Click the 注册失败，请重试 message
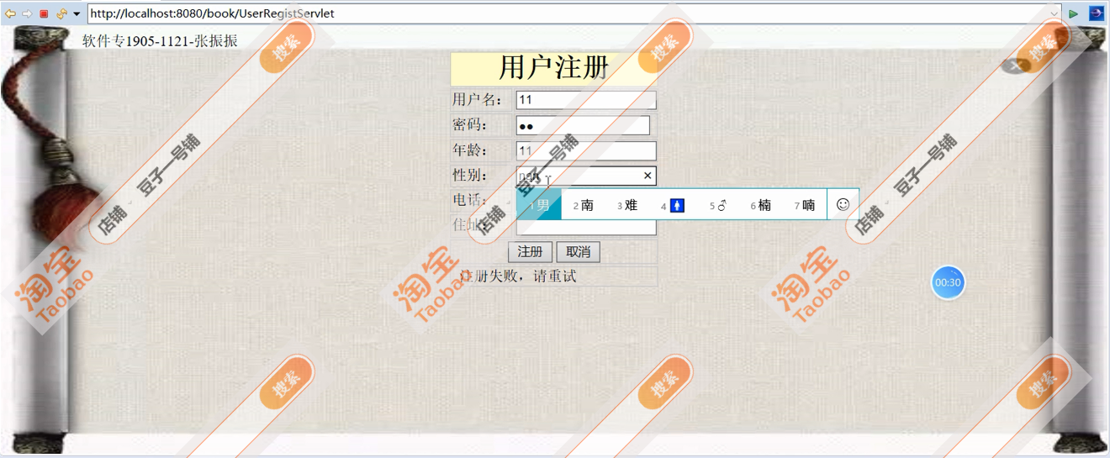The height and width of the screenshot is (458, 1110). pos(518,276)
